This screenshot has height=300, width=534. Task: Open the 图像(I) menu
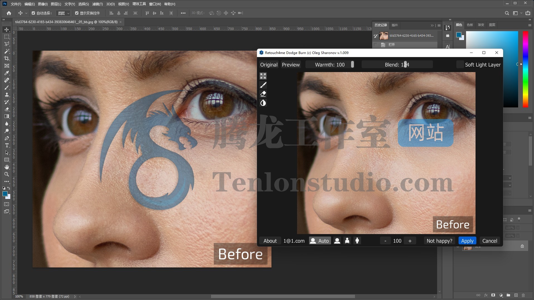43,4
